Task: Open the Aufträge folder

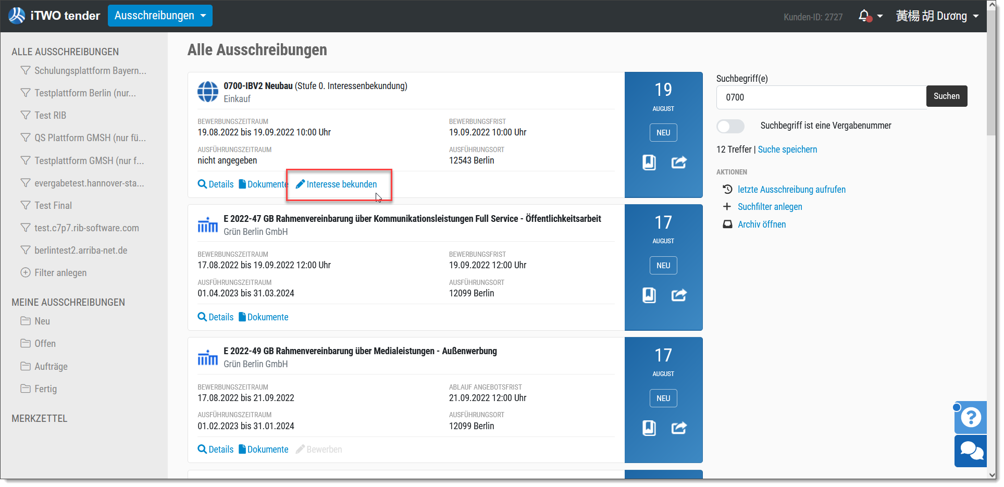Action: (44, 367)
